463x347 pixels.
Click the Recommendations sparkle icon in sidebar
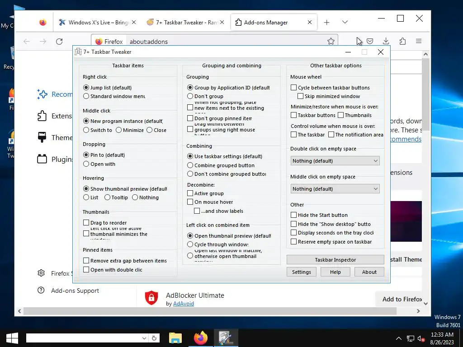[x=42, y=94]
